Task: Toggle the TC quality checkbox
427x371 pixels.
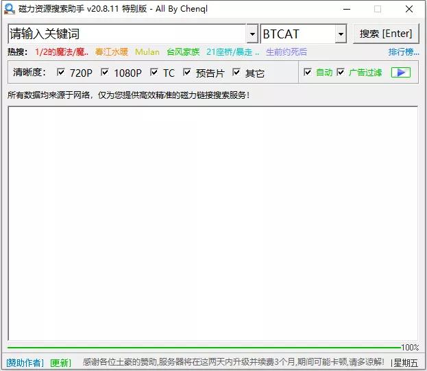Action: [x=154, y=73]
